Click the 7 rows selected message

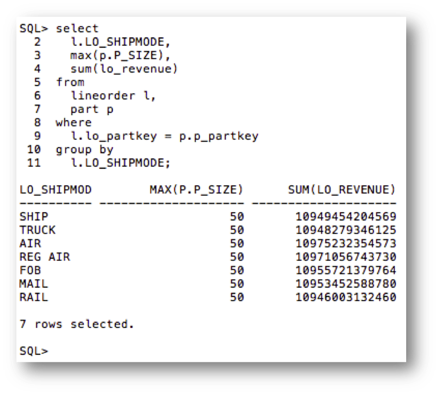click(77, 324)
